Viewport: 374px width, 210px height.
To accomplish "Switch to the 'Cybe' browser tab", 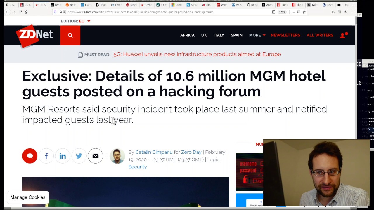I will tap(147, 5).
